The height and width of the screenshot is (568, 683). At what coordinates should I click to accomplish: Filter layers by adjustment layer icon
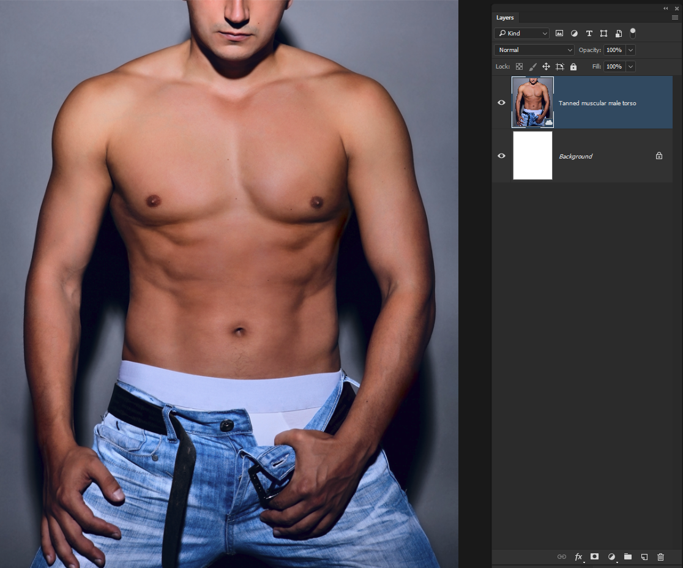[574, 33]
